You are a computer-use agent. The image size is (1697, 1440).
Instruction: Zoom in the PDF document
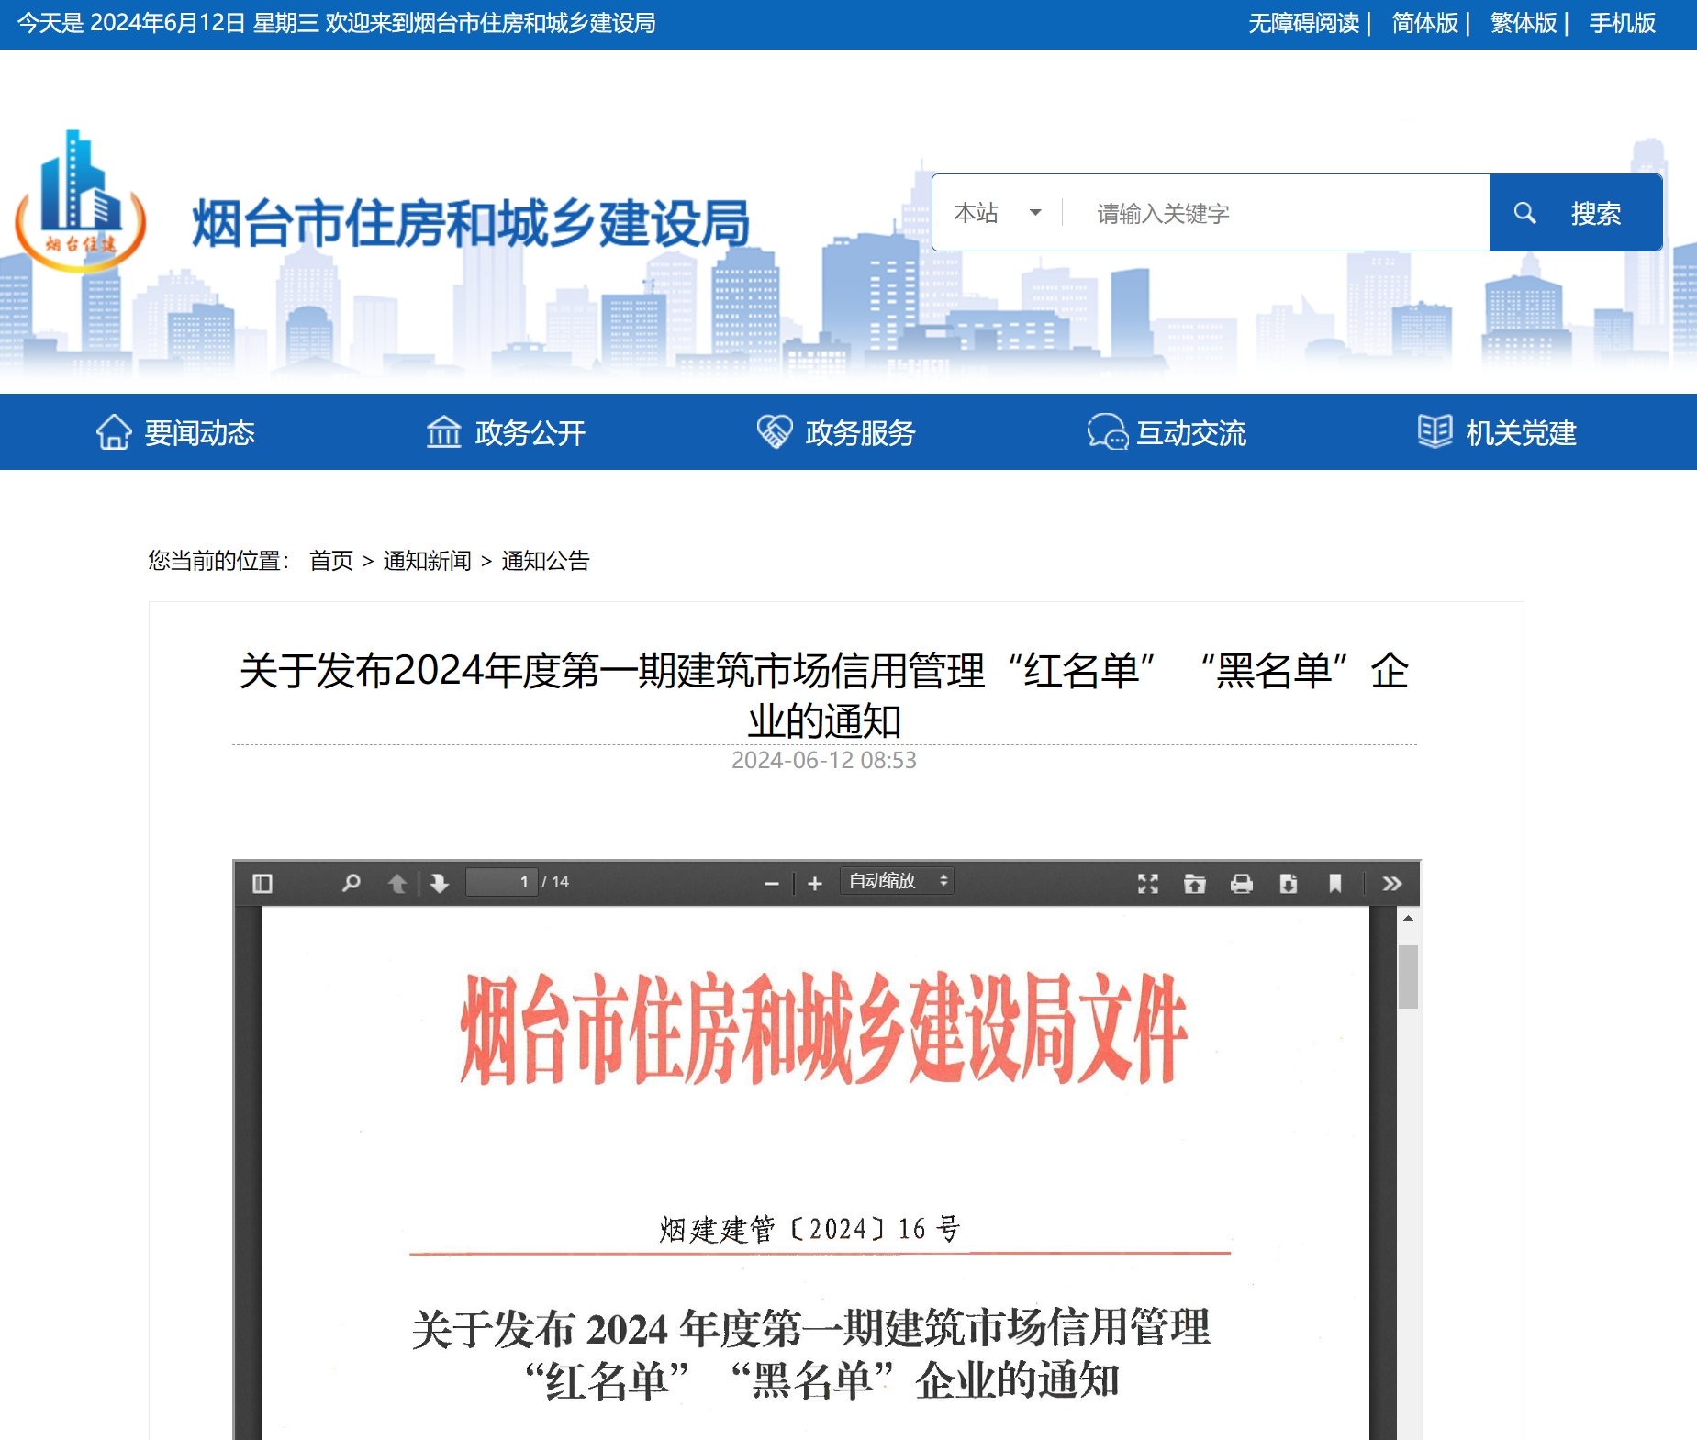[814, 883]
